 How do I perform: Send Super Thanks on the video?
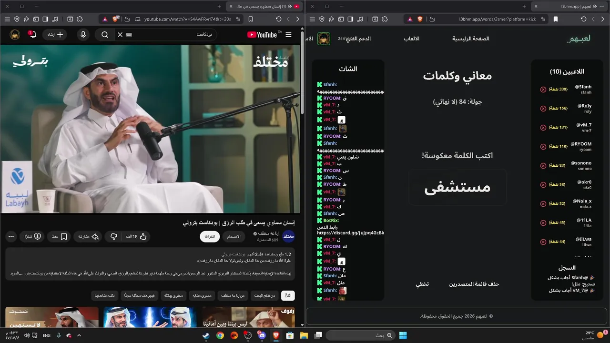coord(33,236)
